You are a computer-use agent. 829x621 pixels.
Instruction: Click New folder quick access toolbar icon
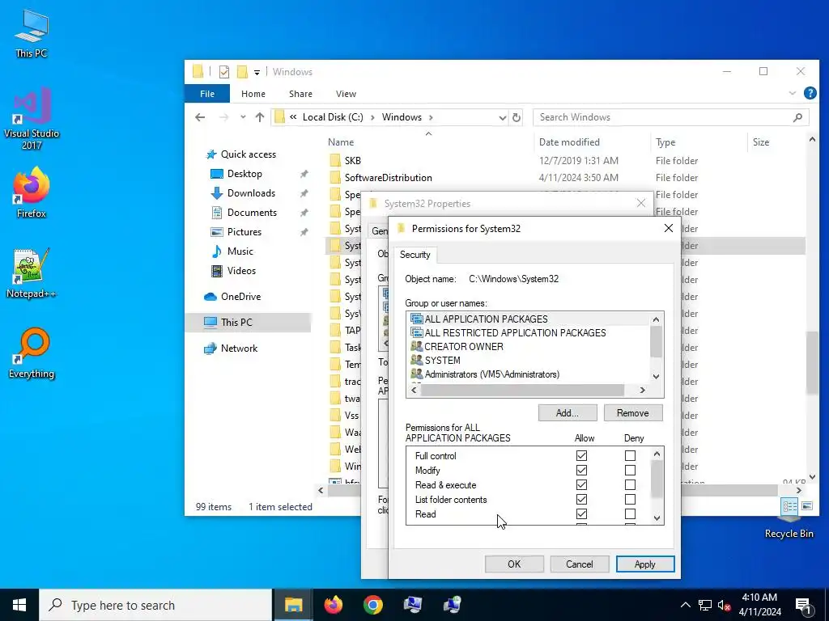point(242,72)
